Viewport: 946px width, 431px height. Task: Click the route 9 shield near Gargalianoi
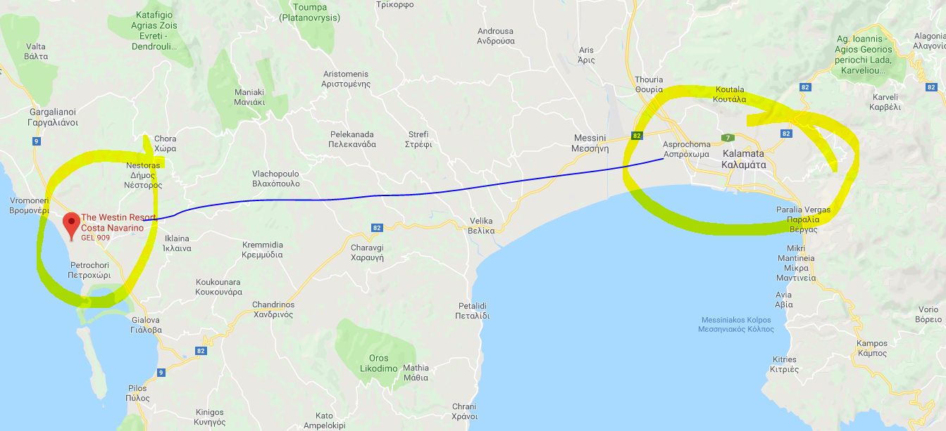pyautogui.click(x=35, y=141)
